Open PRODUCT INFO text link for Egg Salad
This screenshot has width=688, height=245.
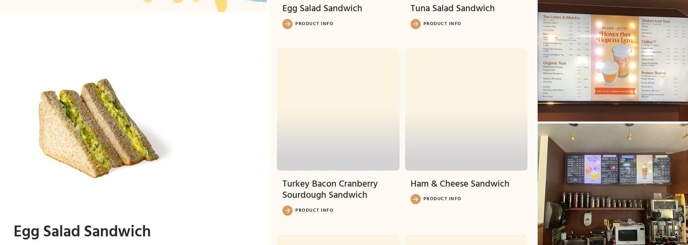(x=314, y=24)
